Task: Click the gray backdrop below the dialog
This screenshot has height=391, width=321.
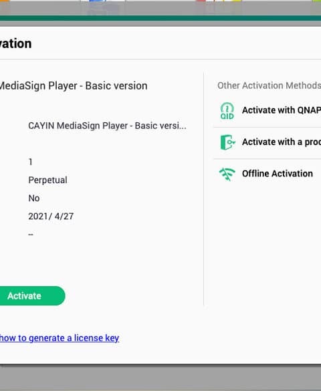Action: [160, 378]
